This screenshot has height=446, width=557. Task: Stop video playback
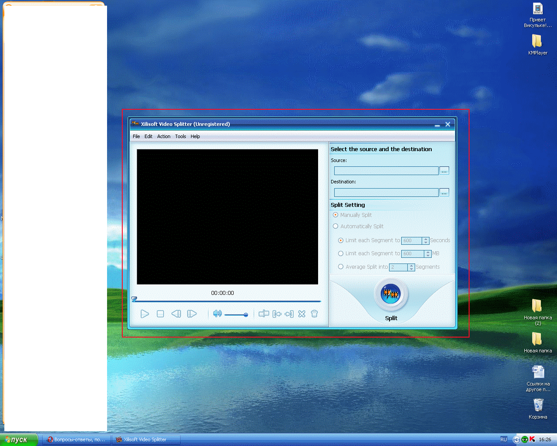[x=160, y=314]
